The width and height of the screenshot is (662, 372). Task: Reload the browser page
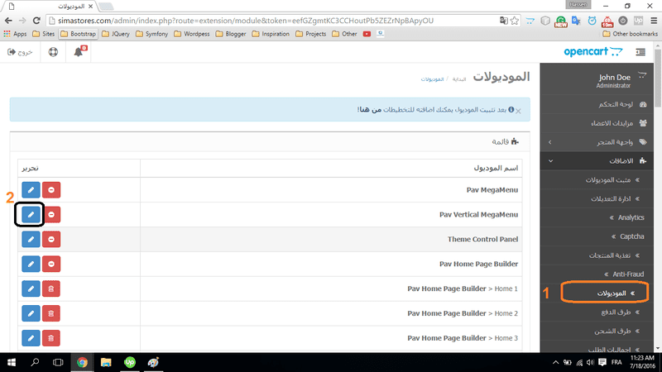tap(36, 20)
